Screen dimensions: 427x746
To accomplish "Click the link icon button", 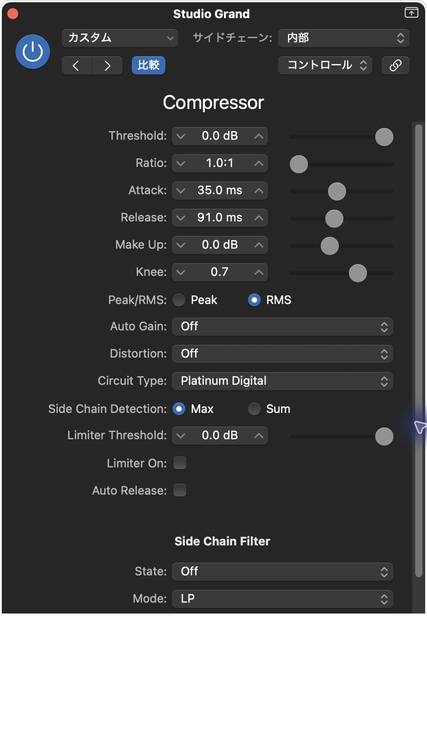I will point(395,65).
